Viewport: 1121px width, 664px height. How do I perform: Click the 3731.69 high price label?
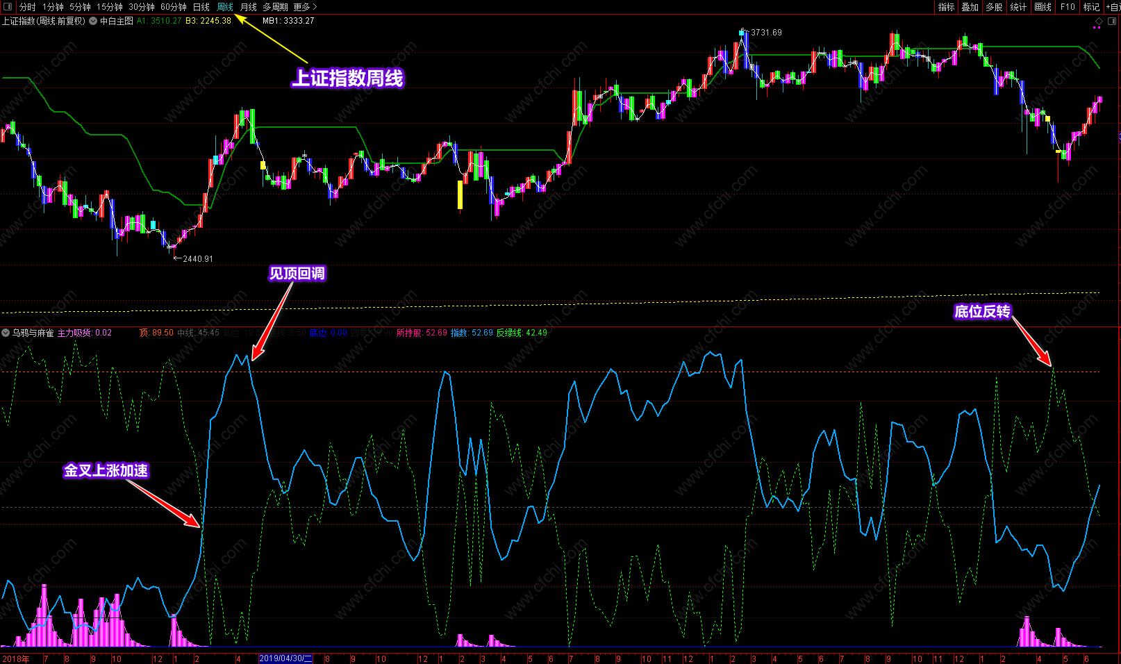pyautogui.click(x=766, y=33)
